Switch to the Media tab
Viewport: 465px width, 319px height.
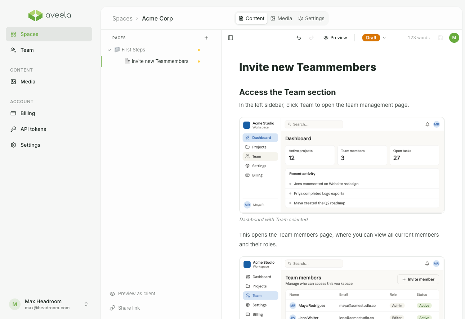[x=281, y=18]
